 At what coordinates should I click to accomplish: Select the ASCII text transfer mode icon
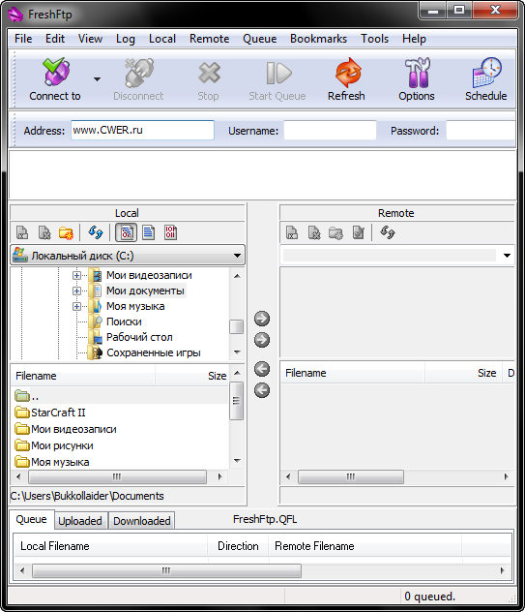pyautogui.click(x=149, y=232)
